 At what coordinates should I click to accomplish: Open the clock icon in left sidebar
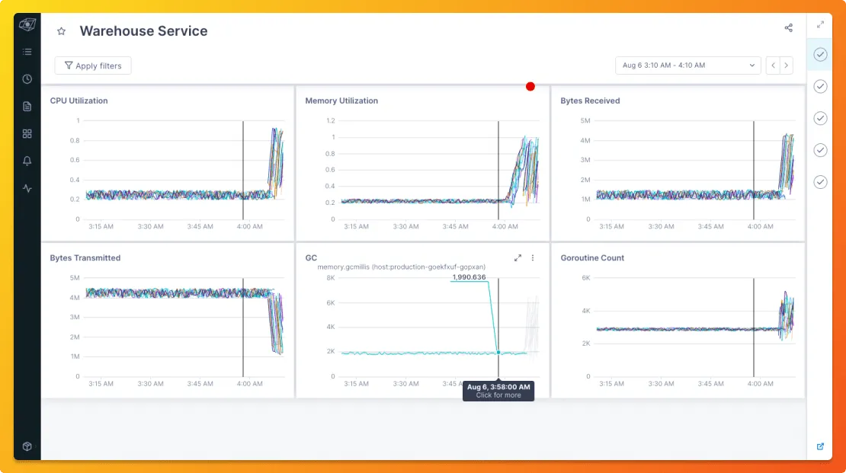click(27, 79)
